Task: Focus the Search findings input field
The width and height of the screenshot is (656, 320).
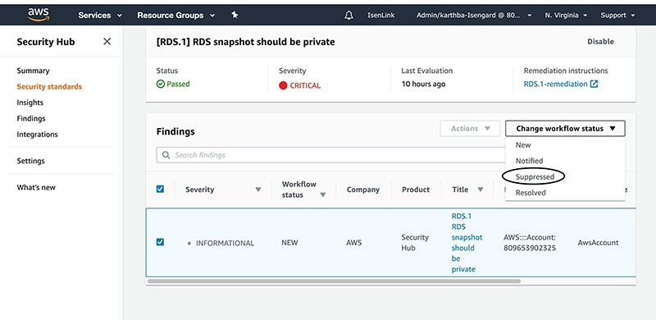Action: pos(330,155)
